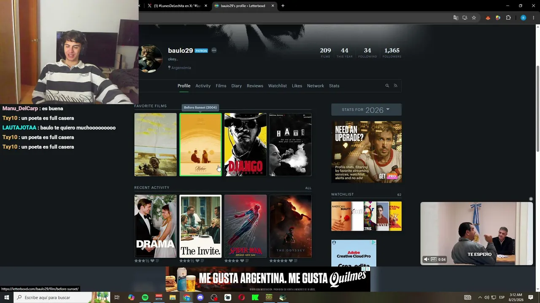Show hidden system tray icons
Viewport: 540px width, 303px height.
point(480,298)
